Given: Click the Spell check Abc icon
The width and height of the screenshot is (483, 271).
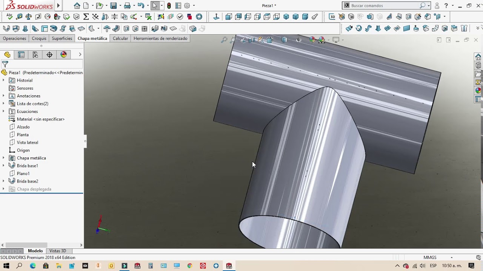Looking at the screenshot, I should point(9,17).
